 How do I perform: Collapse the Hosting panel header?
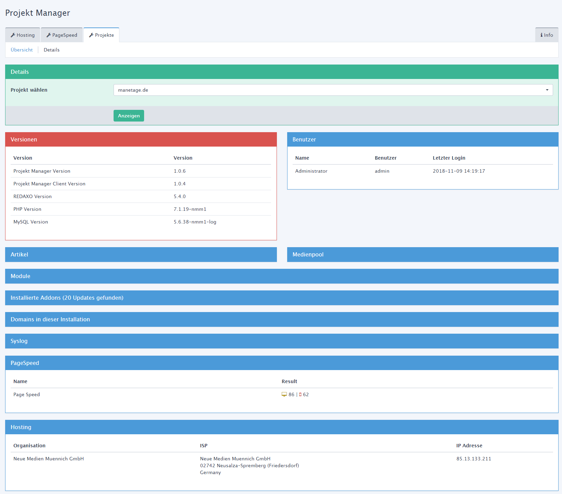tap(282, 427)
